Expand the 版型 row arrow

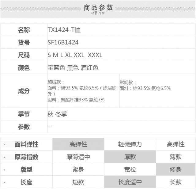[x=5, y=170]
